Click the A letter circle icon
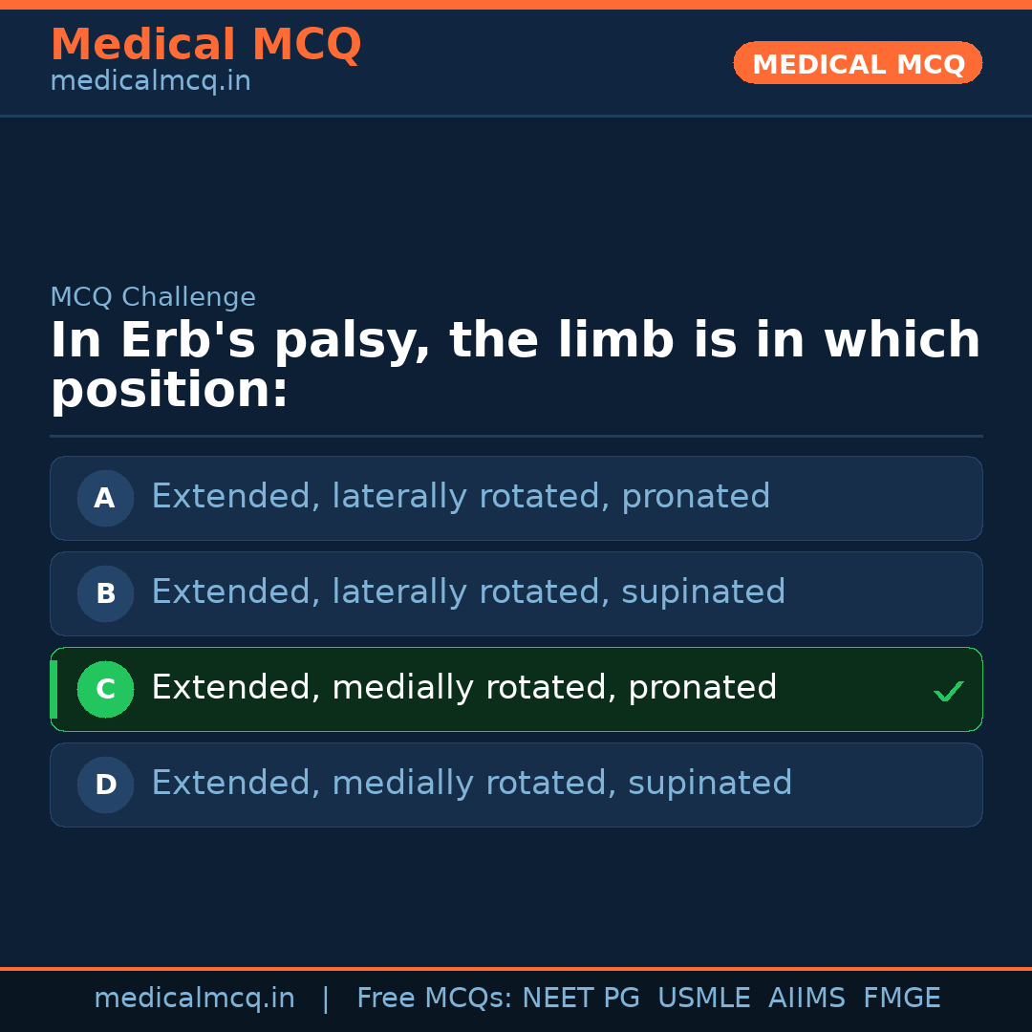This screenshot has width=1032, height=1032. pos(105,498)
